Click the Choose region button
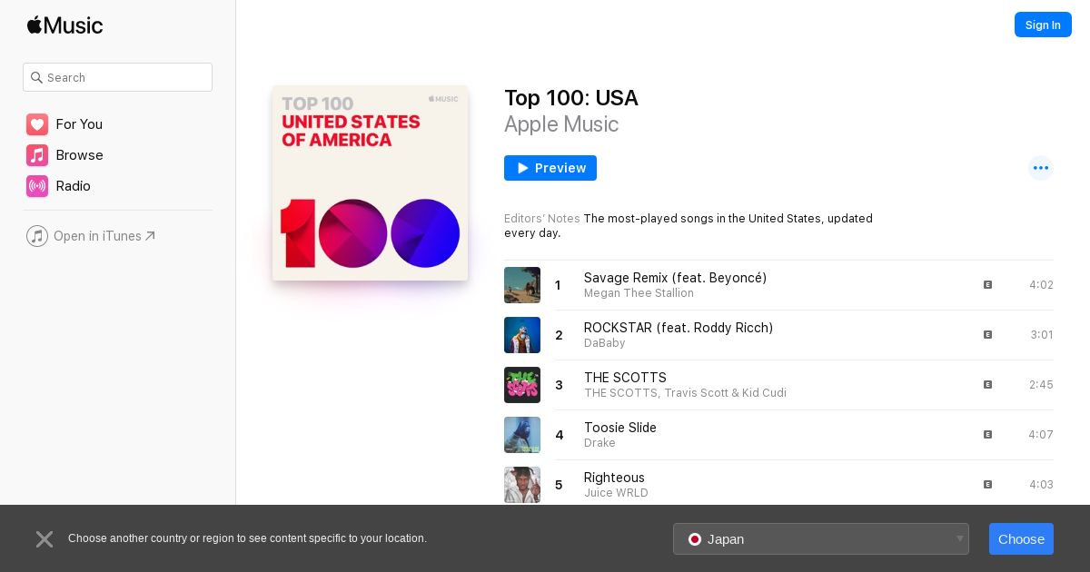Screen dimensions: 1090x572 click(x=1021, y=539)
